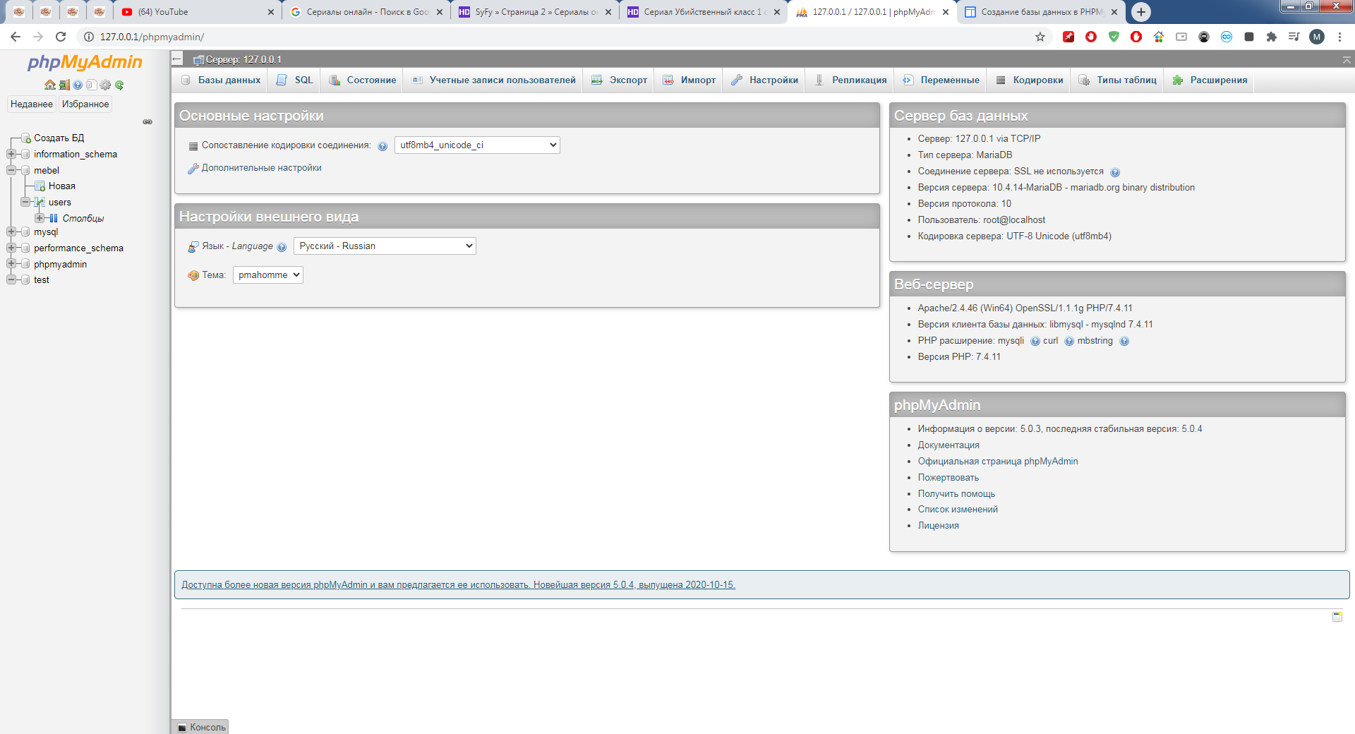Open theme dropdown pmahomme
The width and height of the screenshot is (1355, 734).
[268, 275]
